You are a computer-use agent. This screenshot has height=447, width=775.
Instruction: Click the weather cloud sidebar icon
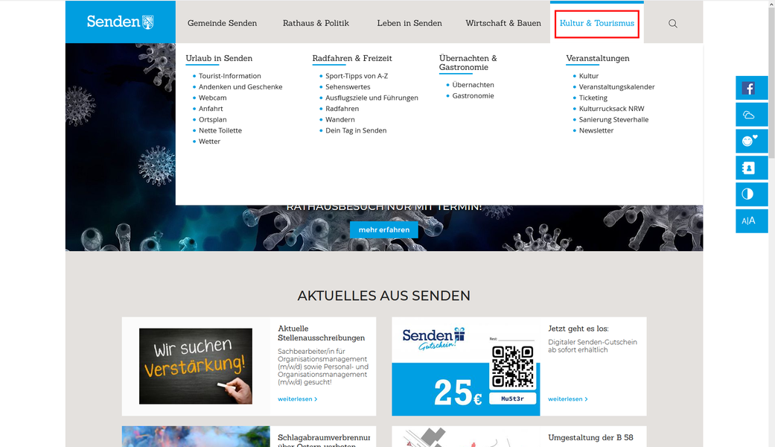pos(751,115)
